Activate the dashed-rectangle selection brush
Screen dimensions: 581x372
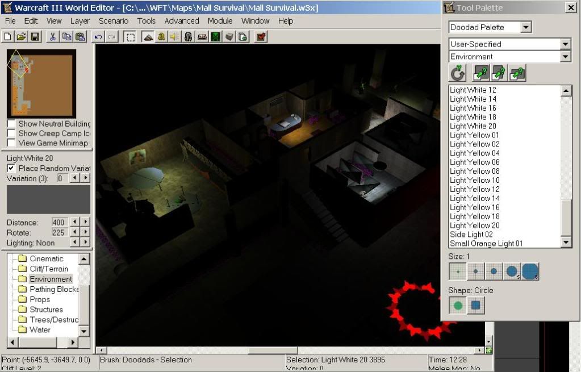[130, 37]
